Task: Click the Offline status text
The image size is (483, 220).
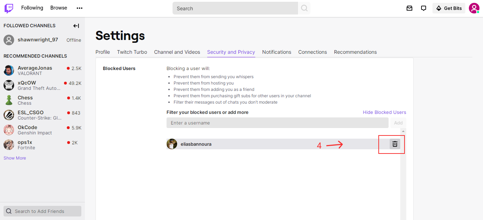Action: click(x=74, y=40)
